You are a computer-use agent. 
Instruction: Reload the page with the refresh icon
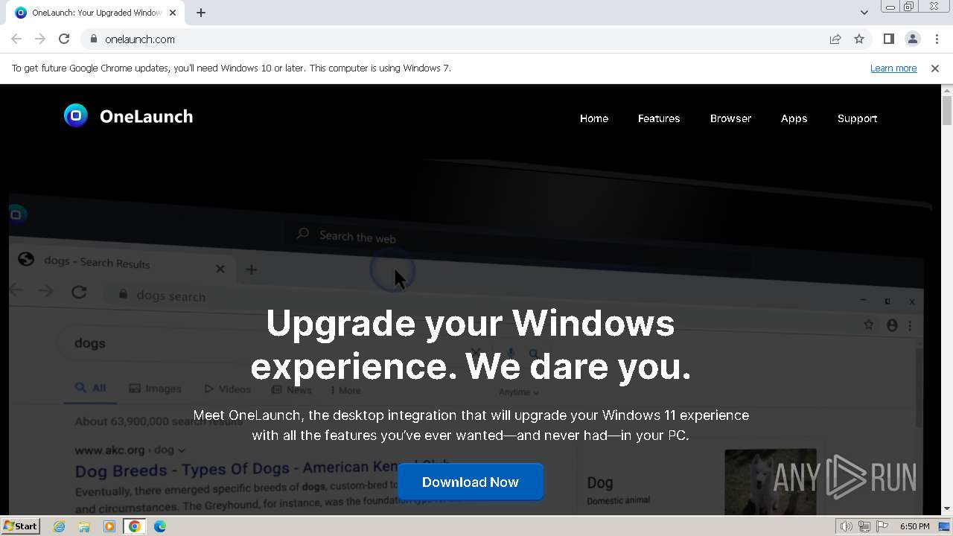pyautogui.click(x=64, y=39)
